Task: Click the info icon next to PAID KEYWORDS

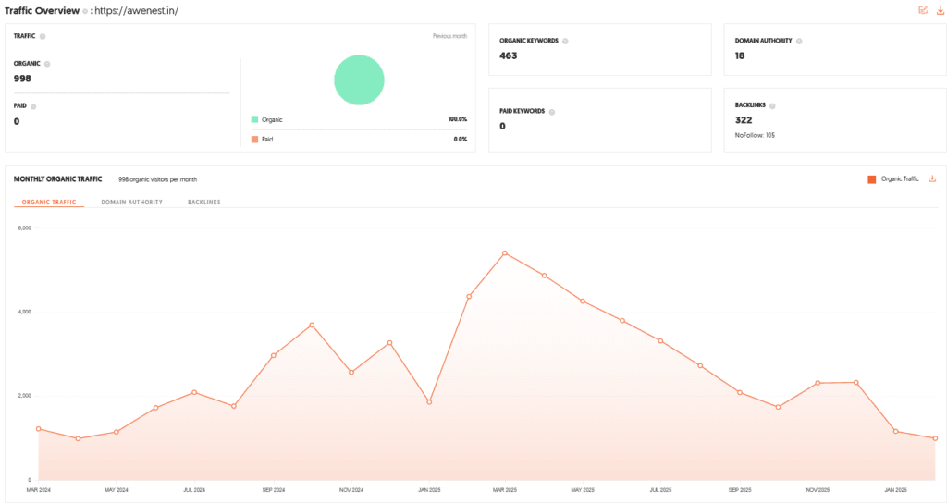Action: pyautogui.click(x=552, y=112)
